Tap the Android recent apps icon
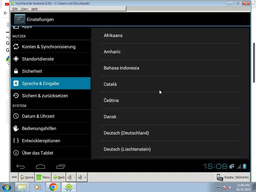Screen dimensions: 256x192 tap(61, 166)
